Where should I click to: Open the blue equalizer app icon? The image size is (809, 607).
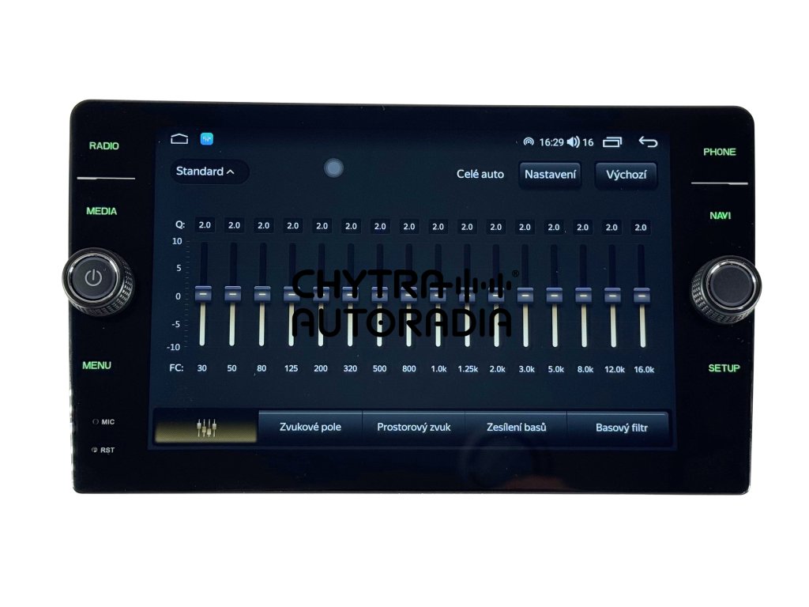point(207,139)
